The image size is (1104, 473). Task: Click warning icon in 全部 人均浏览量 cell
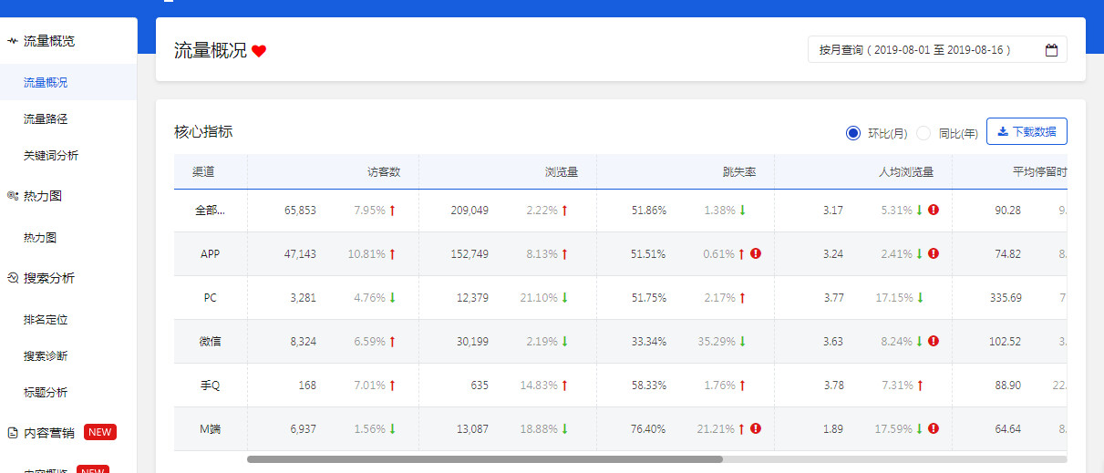click(934, 211)
